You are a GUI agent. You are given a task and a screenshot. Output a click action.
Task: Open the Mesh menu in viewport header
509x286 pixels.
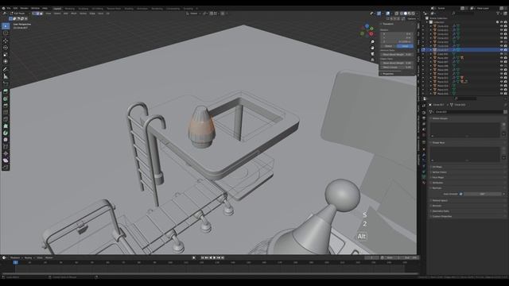pos(74,14)
